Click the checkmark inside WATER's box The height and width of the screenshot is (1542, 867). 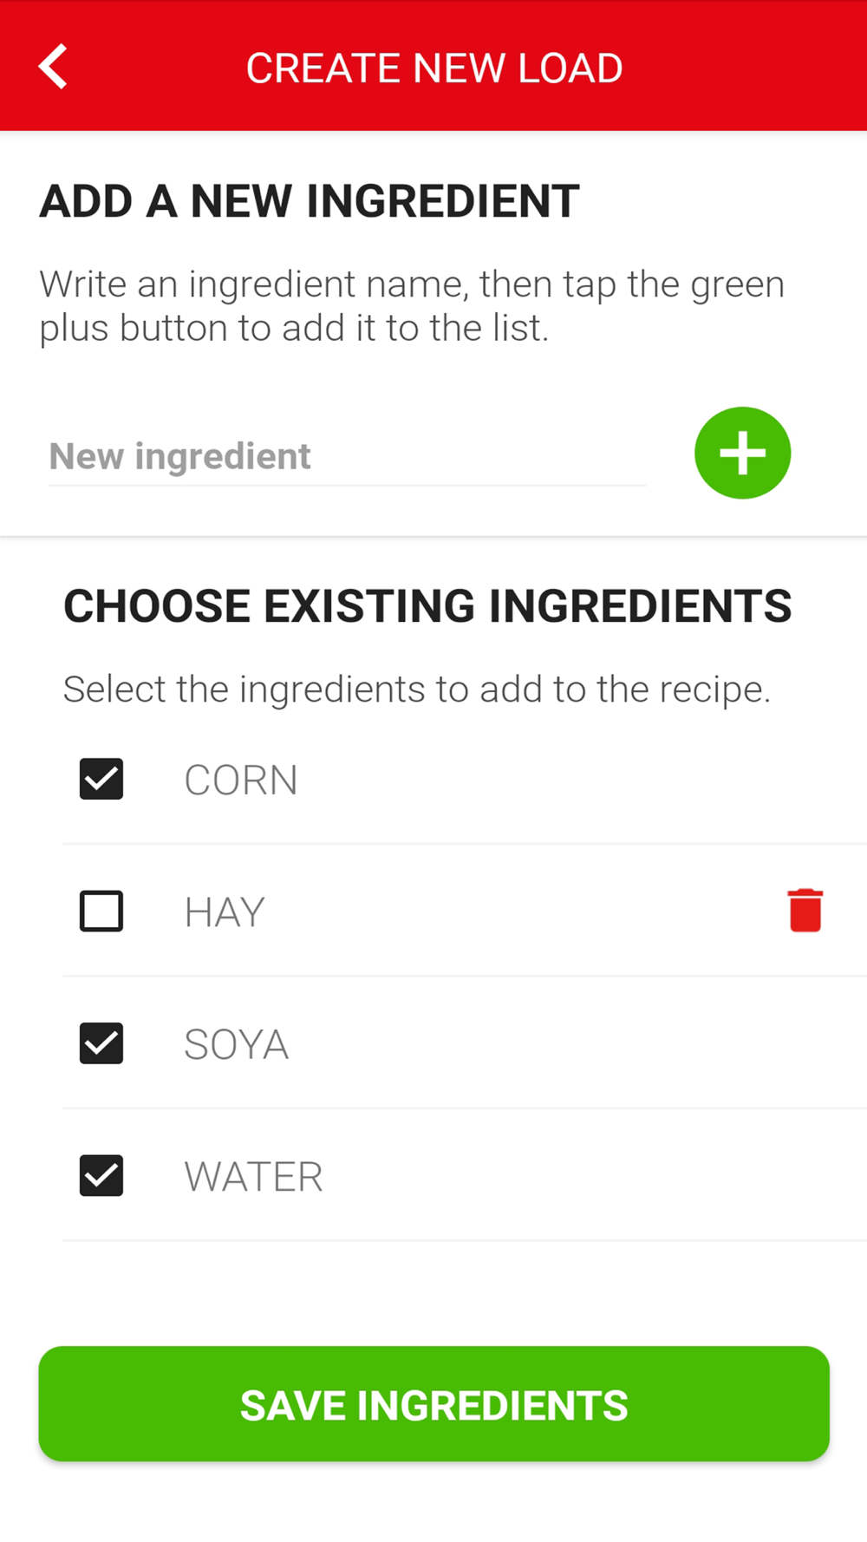point(101,1176)
